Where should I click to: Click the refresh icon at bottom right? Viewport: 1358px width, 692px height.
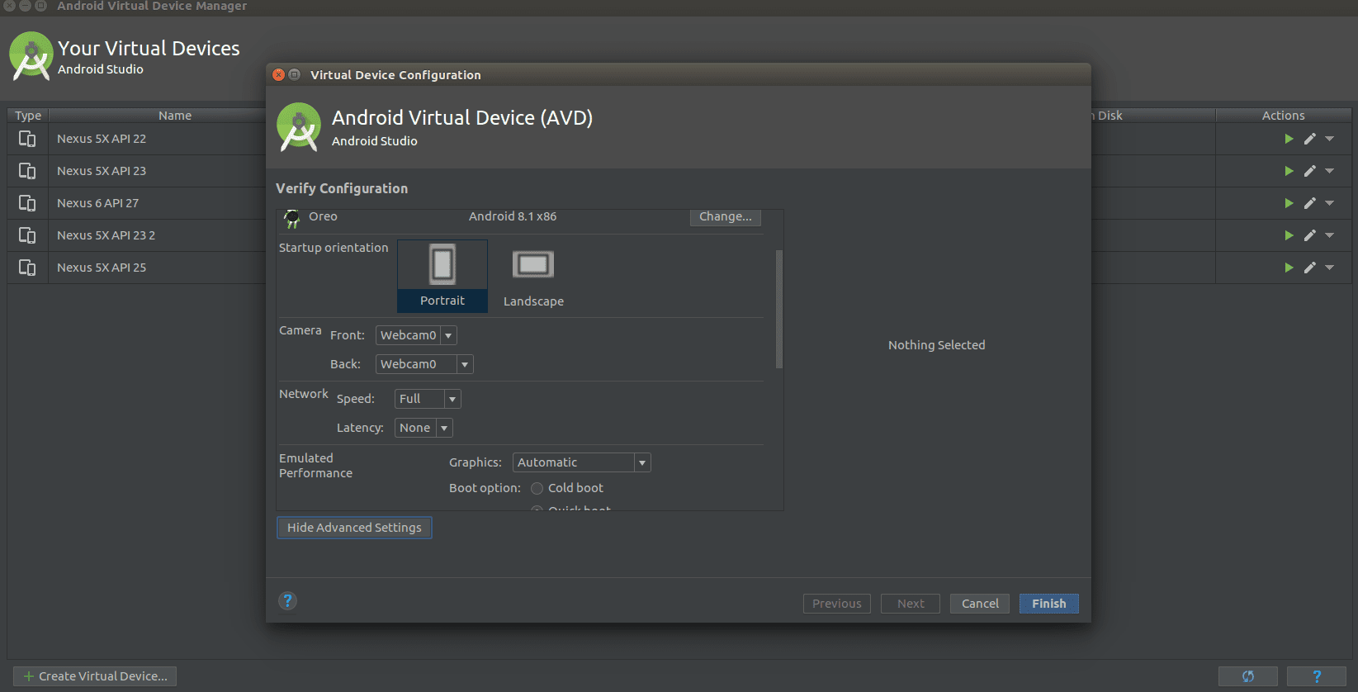click(x=1247, y=676)
